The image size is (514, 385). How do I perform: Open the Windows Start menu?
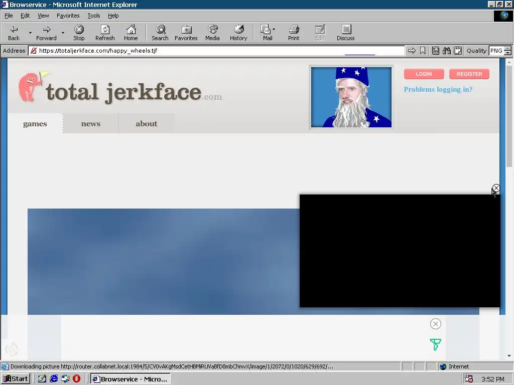(16, 379)
